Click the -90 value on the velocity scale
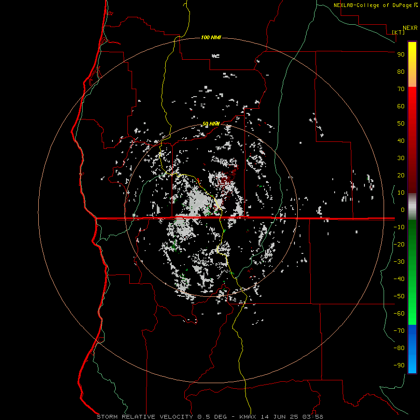Screen dimensions: 420x420 click(x=399, y=365)
